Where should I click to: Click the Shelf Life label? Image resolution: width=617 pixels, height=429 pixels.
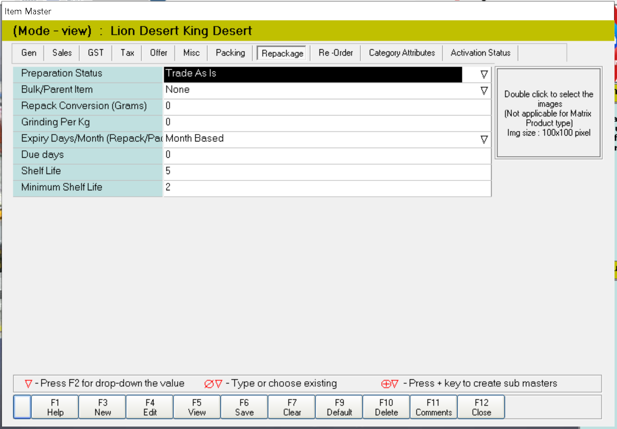[41, 171]
